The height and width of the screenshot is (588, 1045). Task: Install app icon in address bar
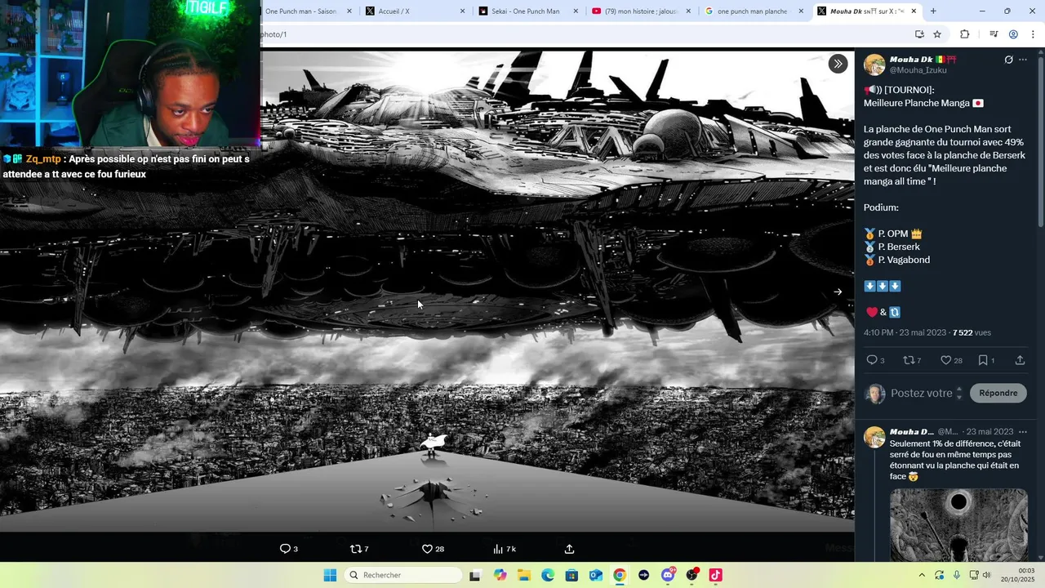coord(919,34)
